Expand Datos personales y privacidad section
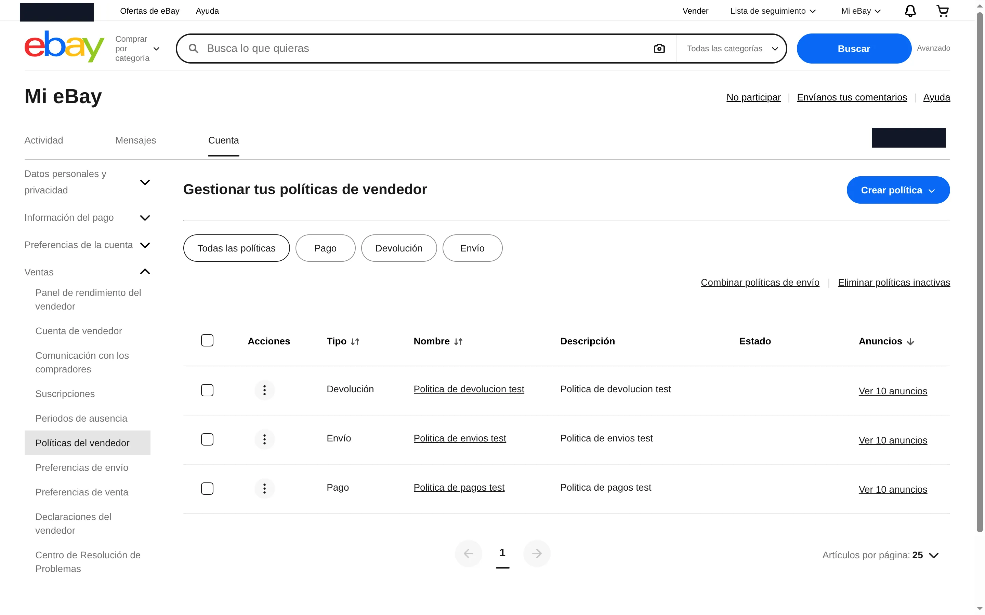 coord(87,182)
